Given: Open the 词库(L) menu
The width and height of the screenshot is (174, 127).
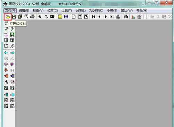Looking at the screenshot, I should [x=80, y=11].
